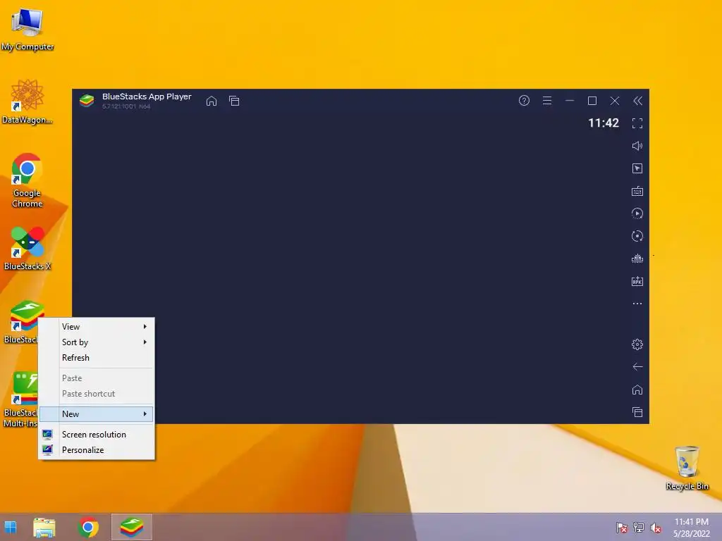
Task: Open File Explorer from the taskbar
Action: tap(44, 527)
